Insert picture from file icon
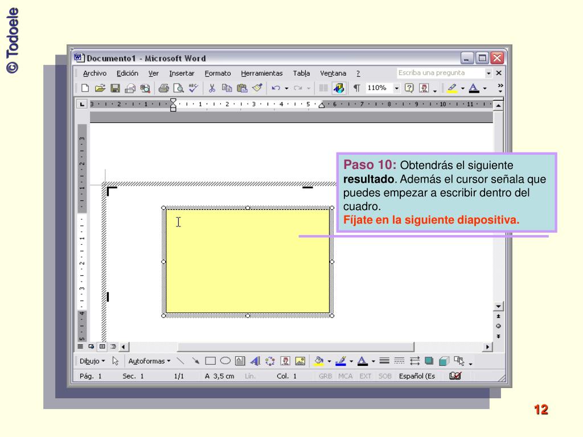Screen dimensions: 583x437 point(300,361)
